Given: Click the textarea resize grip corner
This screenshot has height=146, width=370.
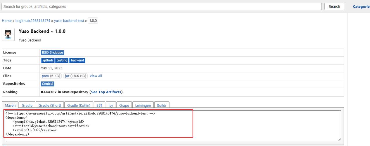Looking at the screenshot, I should pos(339,140).
